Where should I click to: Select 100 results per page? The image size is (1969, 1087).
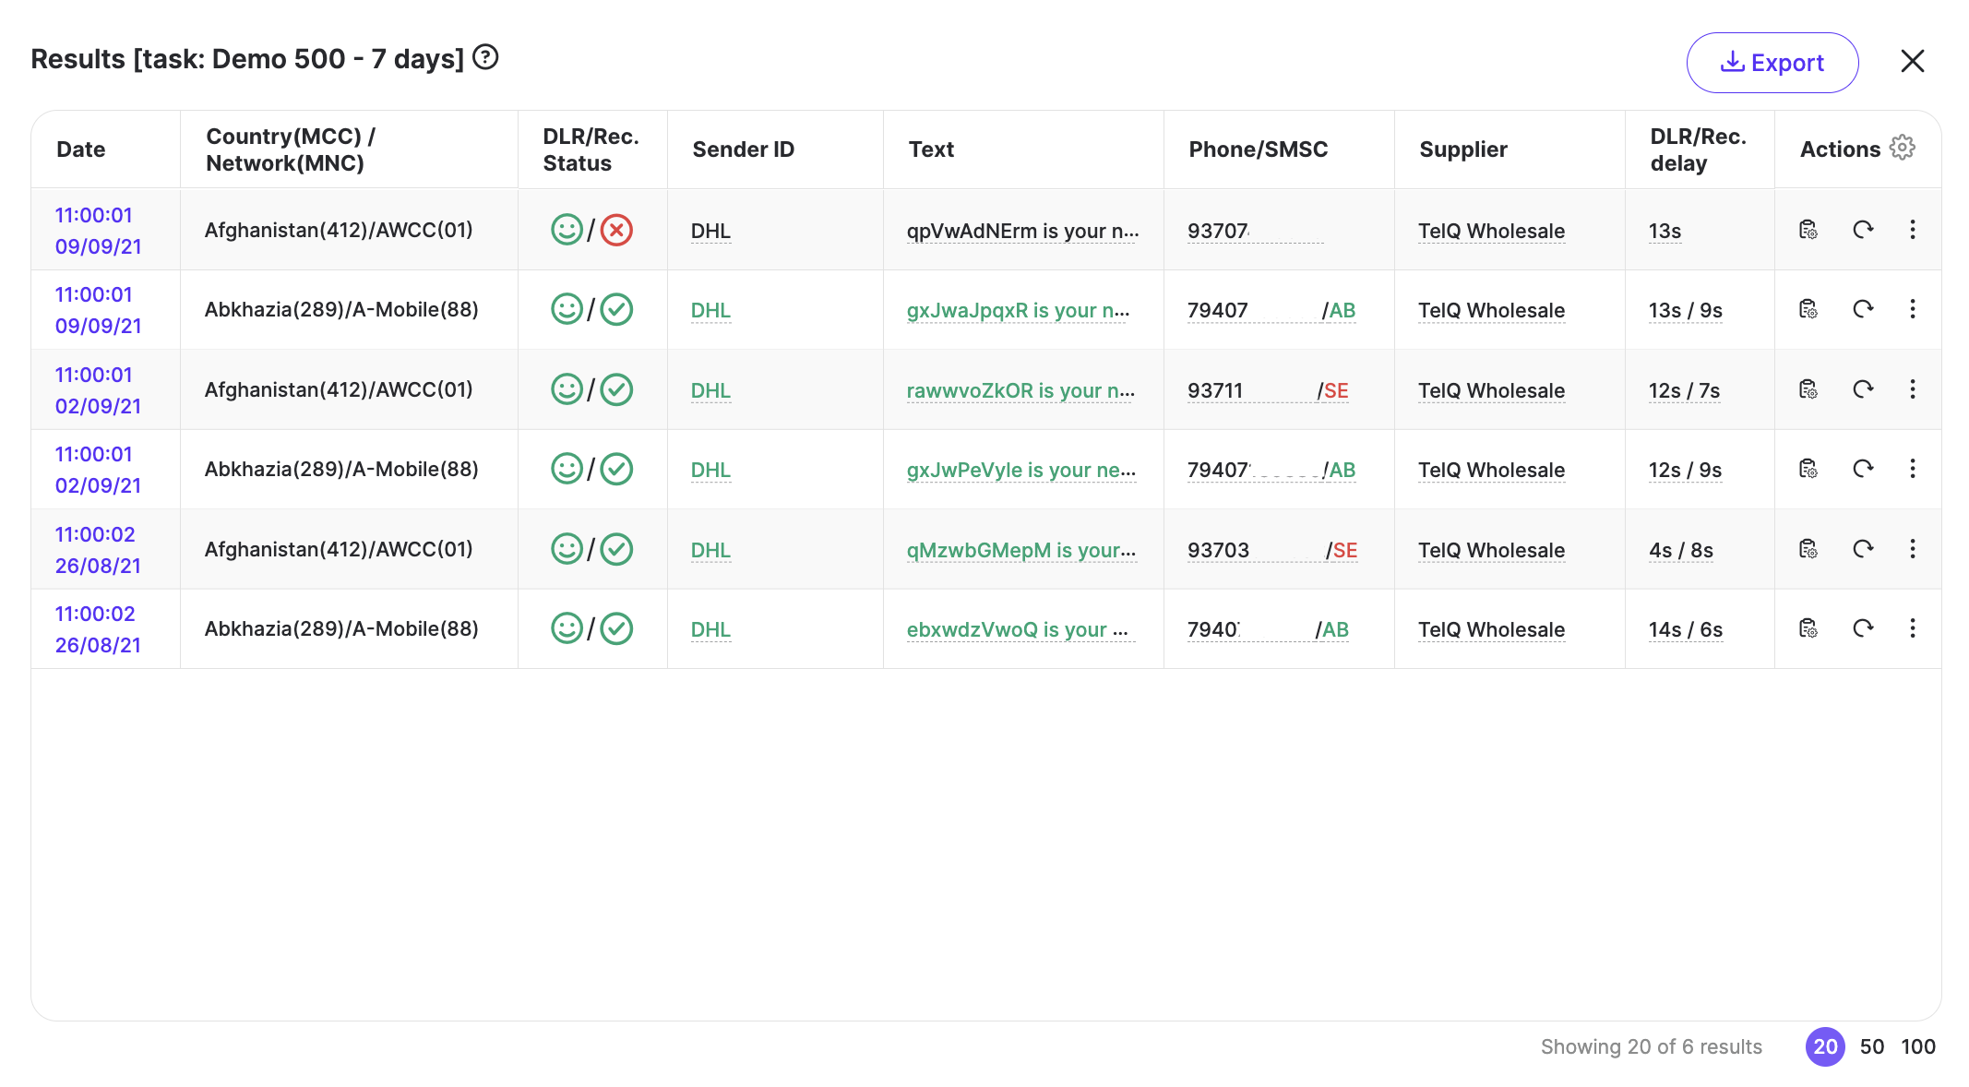1917,1046
